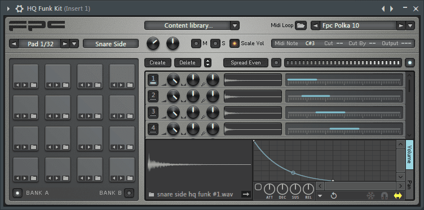
Task: Enable the envelope checkbox left of ATT
Action: pyautogui.click(x=258, y=187)
